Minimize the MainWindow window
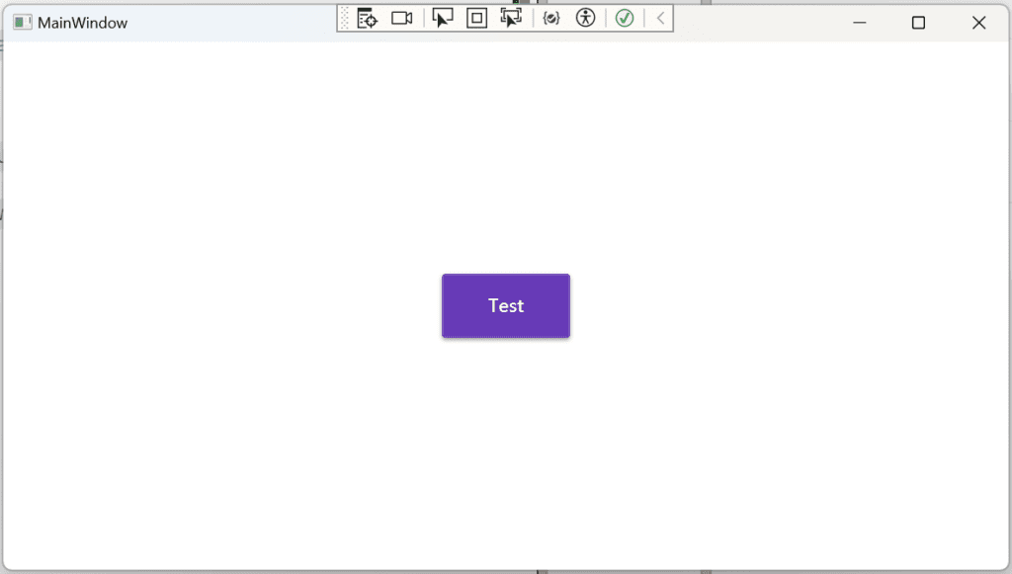1012x574 pixels. pos(860,23)
